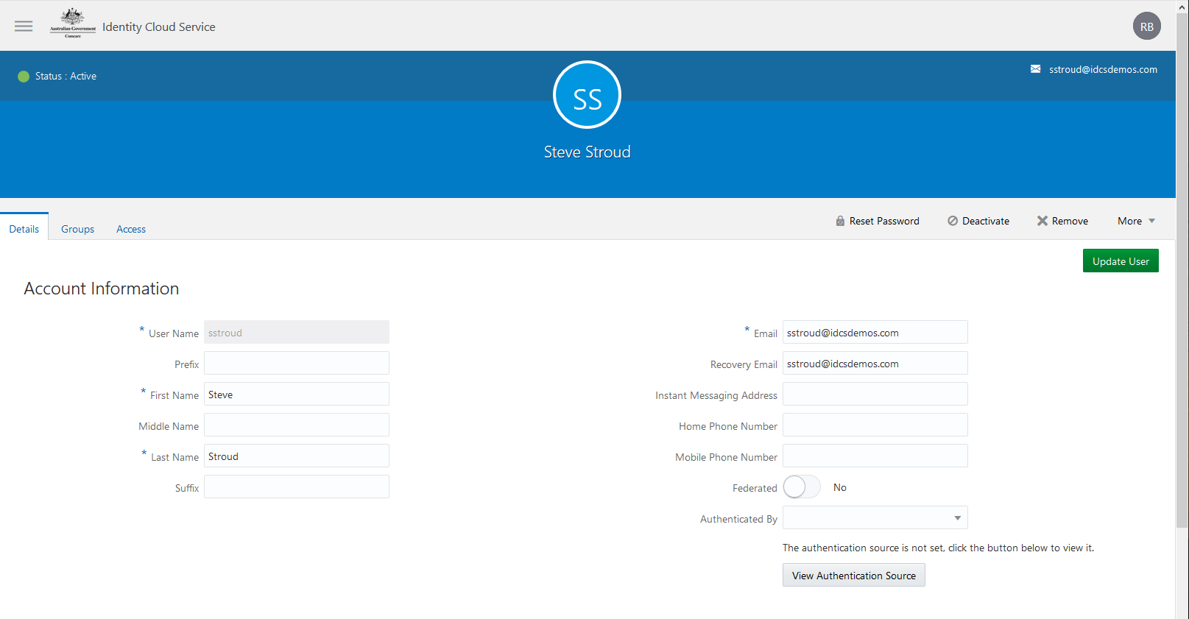Viewport: 1189px width, 619px height.
Task: Click the Australian Government logo
Action: tap(72, 24)
